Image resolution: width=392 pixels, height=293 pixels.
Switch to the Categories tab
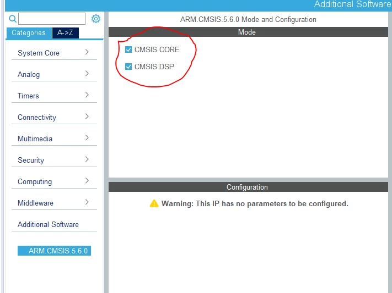coord(29,33)
